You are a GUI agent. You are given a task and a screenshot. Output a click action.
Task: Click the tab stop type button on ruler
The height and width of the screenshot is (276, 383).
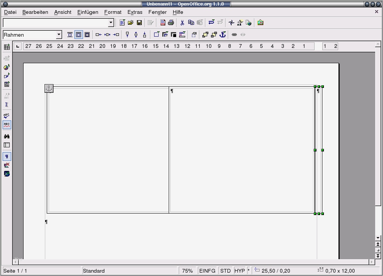pyautogui.click(x=18, y=46)
